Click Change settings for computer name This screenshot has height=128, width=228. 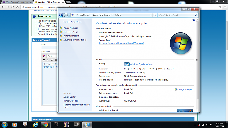184,89
